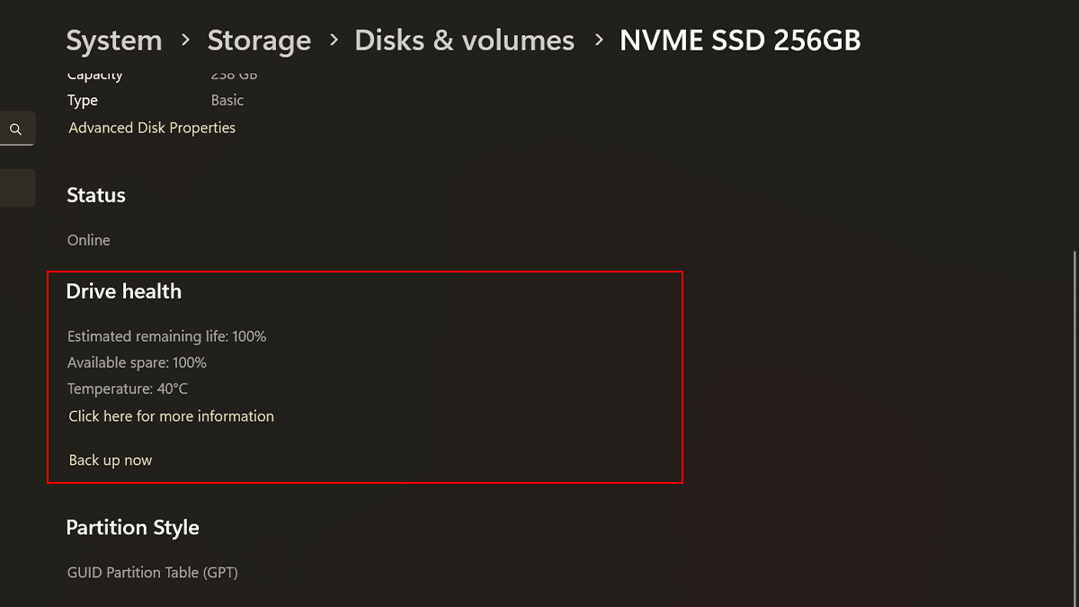
Task: Open Disks & volumes breadcrumb
Action: click(x=464, y=40)
